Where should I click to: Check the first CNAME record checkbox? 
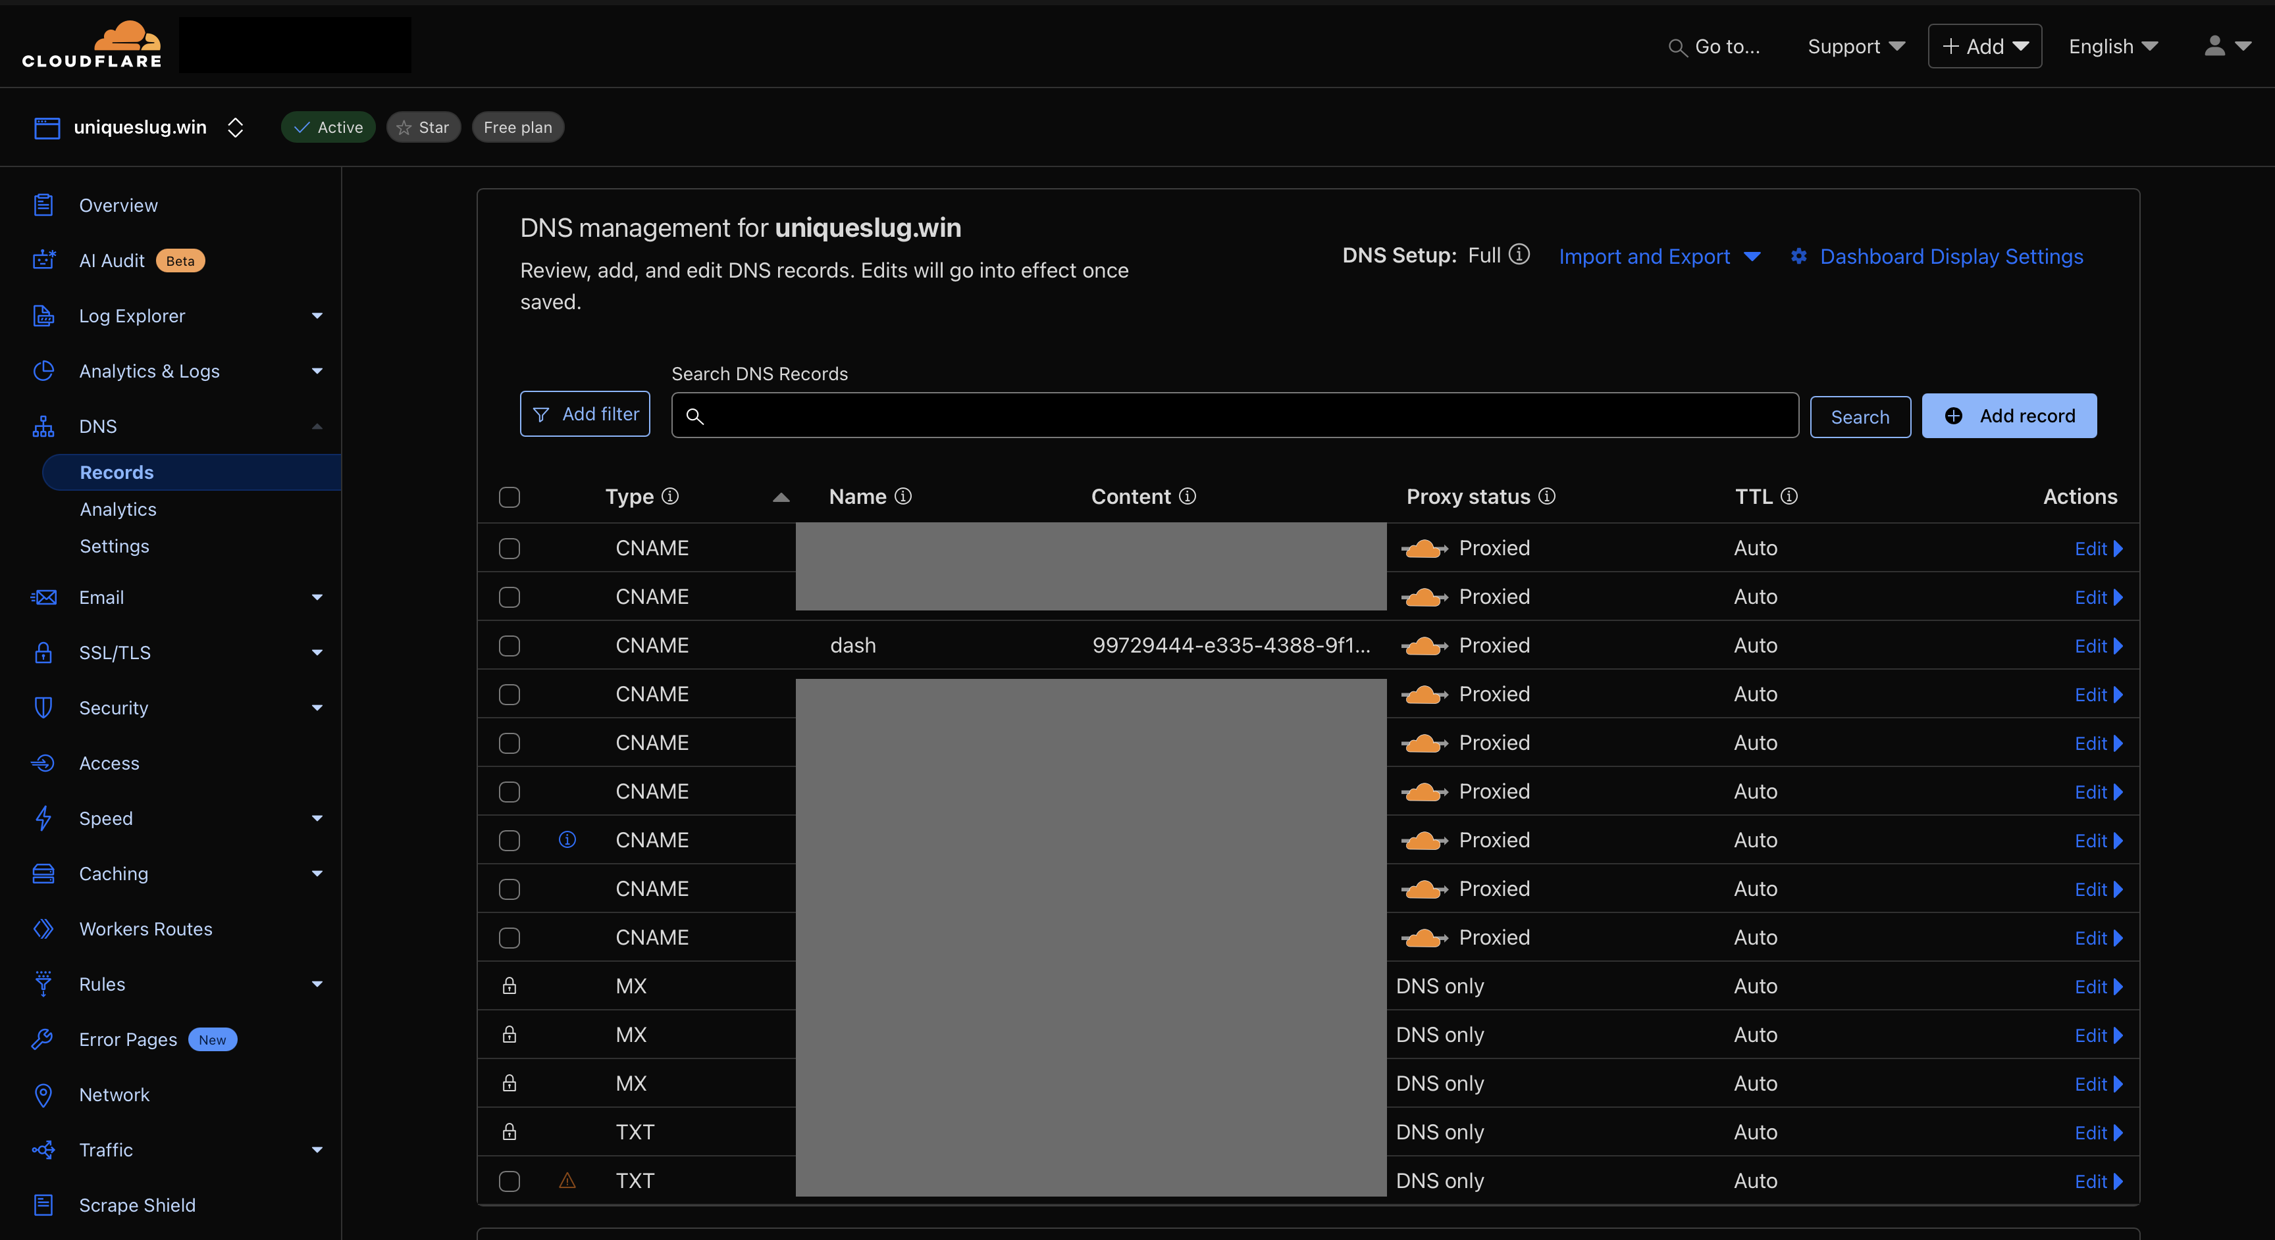510,548
